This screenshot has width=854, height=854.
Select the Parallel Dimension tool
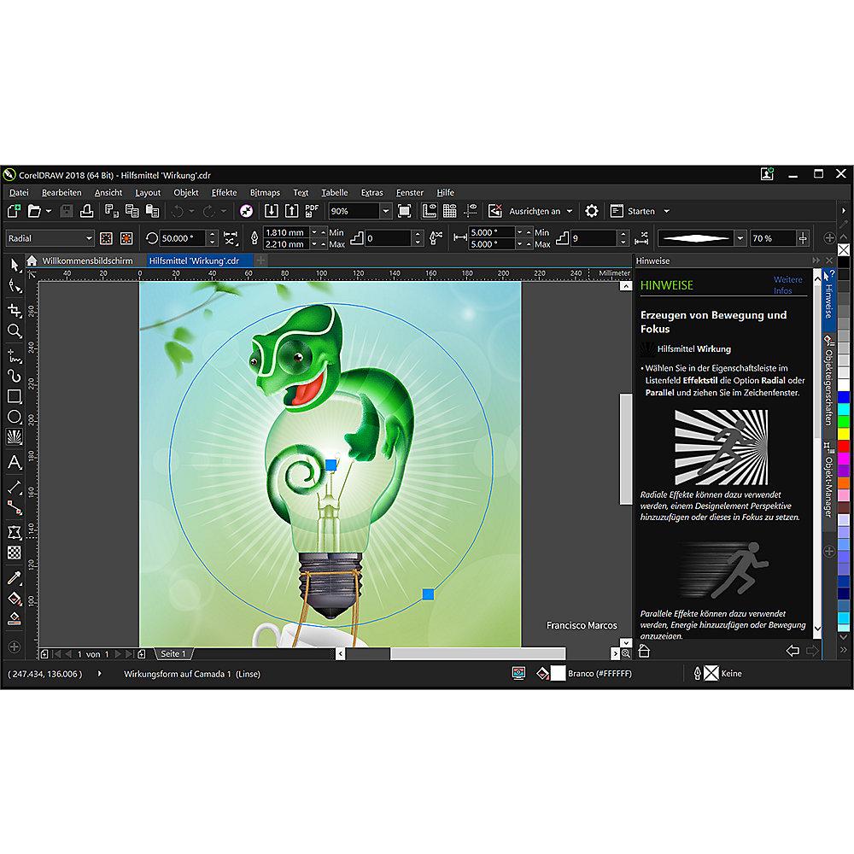pyautogui.click(x=15, y=488)
